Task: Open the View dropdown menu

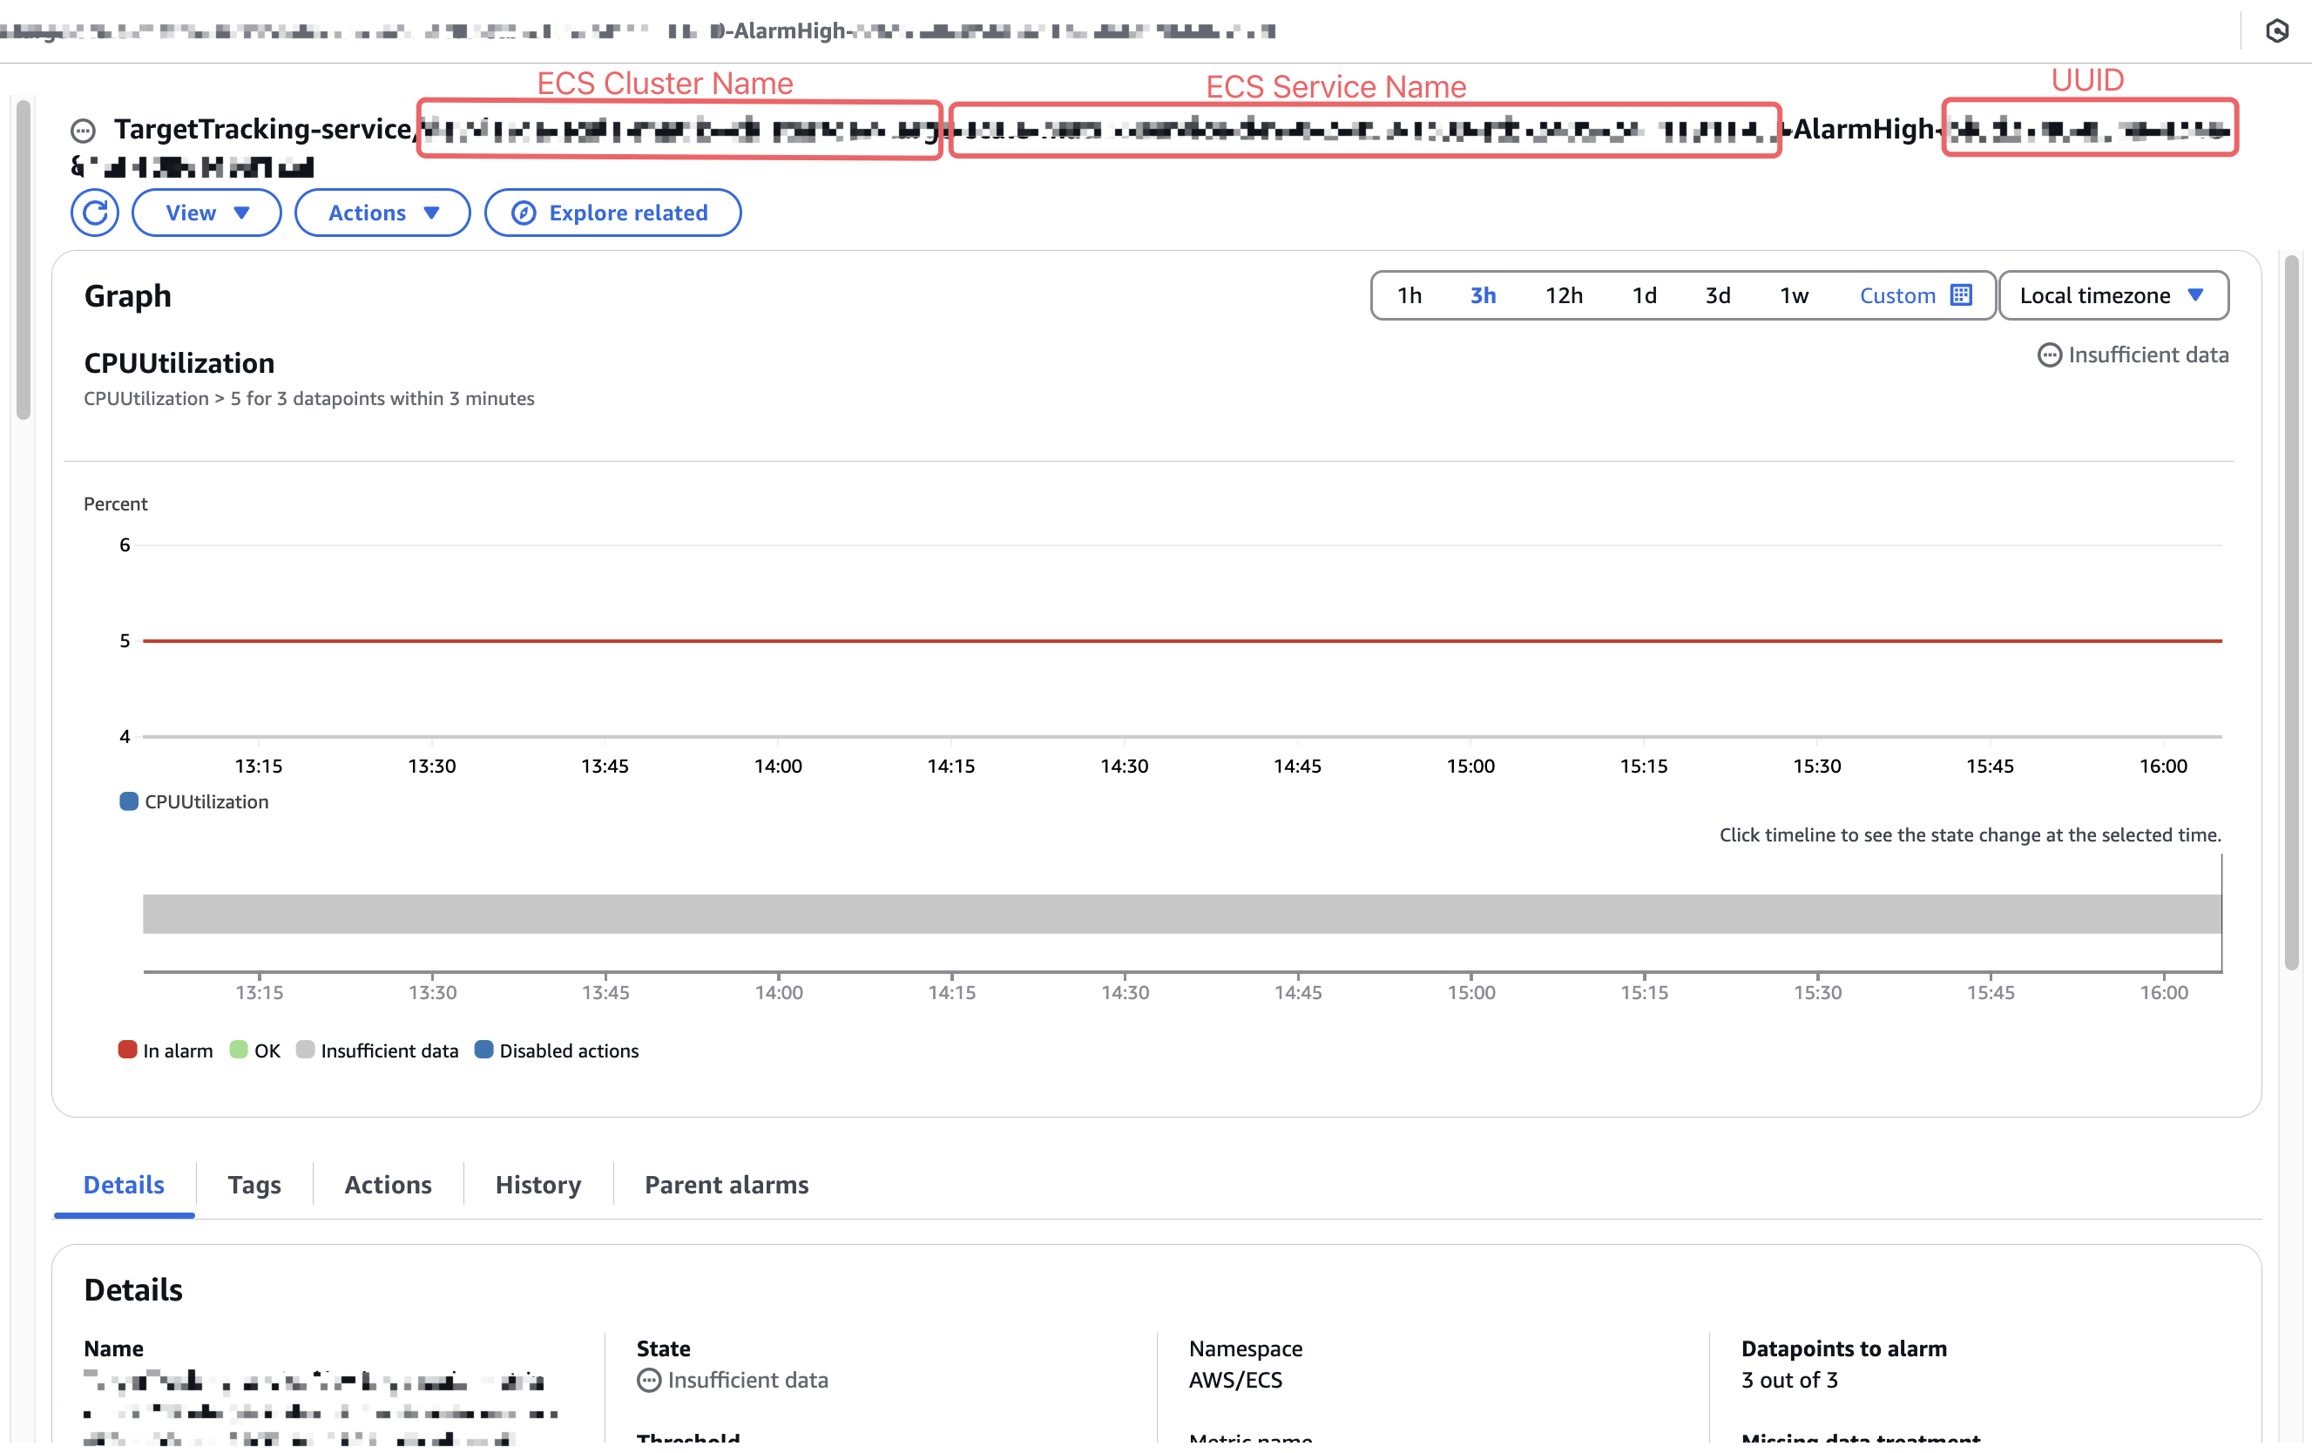Action: 206,213
